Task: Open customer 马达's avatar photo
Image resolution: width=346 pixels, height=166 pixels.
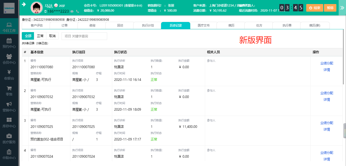Action: point(36,8)
